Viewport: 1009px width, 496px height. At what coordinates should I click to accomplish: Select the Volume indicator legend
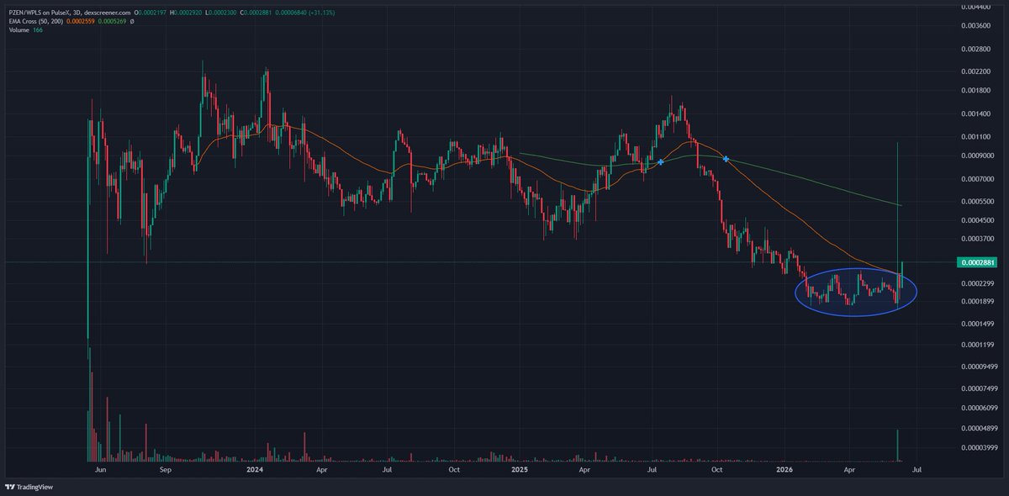pyautogui.click(x=18, y=29)
